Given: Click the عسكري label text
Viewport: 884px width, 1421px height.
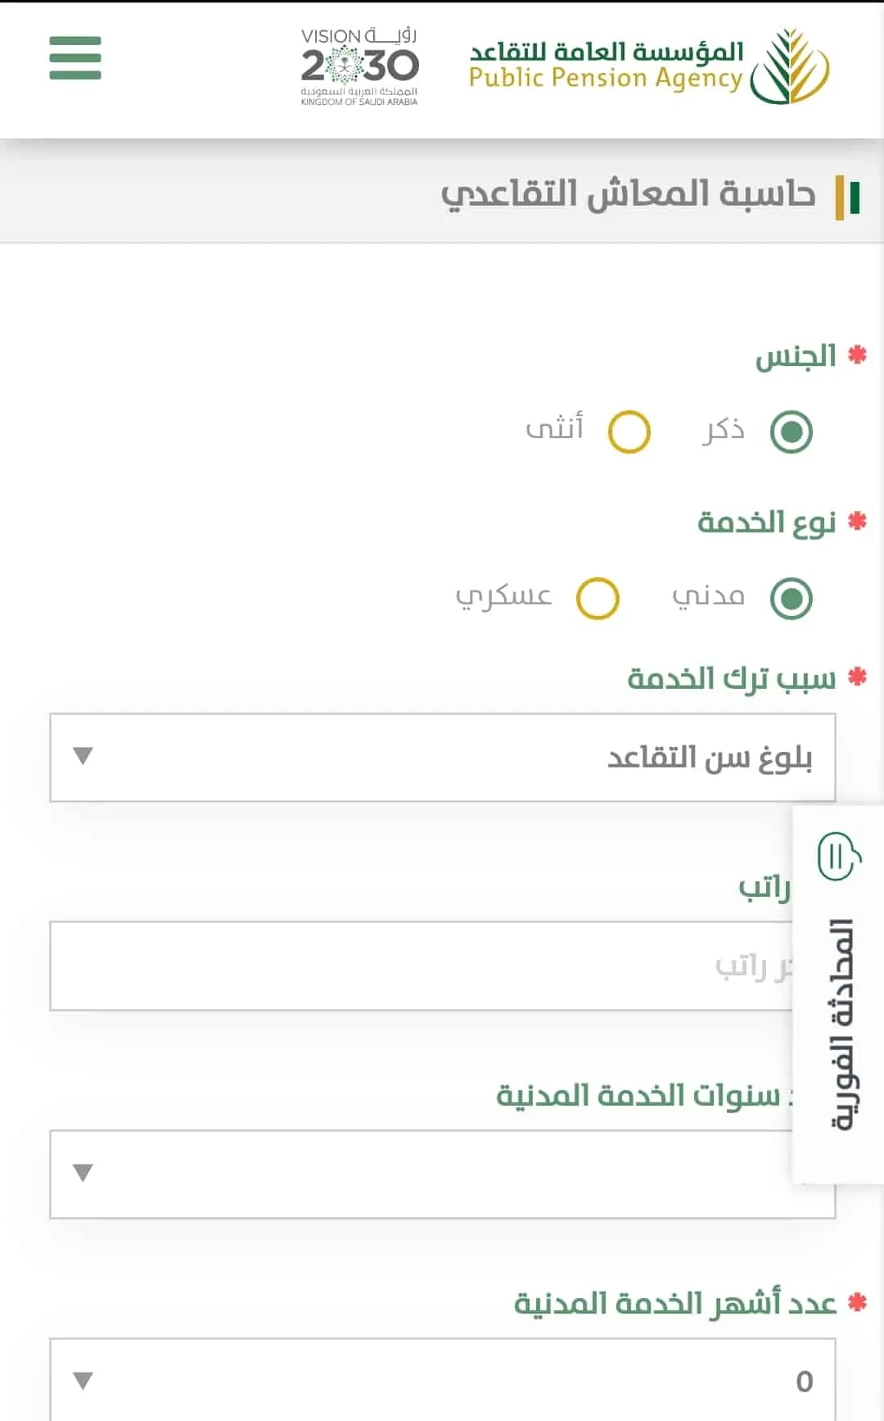Looking at the screenshot, I should tap(503, 595).
